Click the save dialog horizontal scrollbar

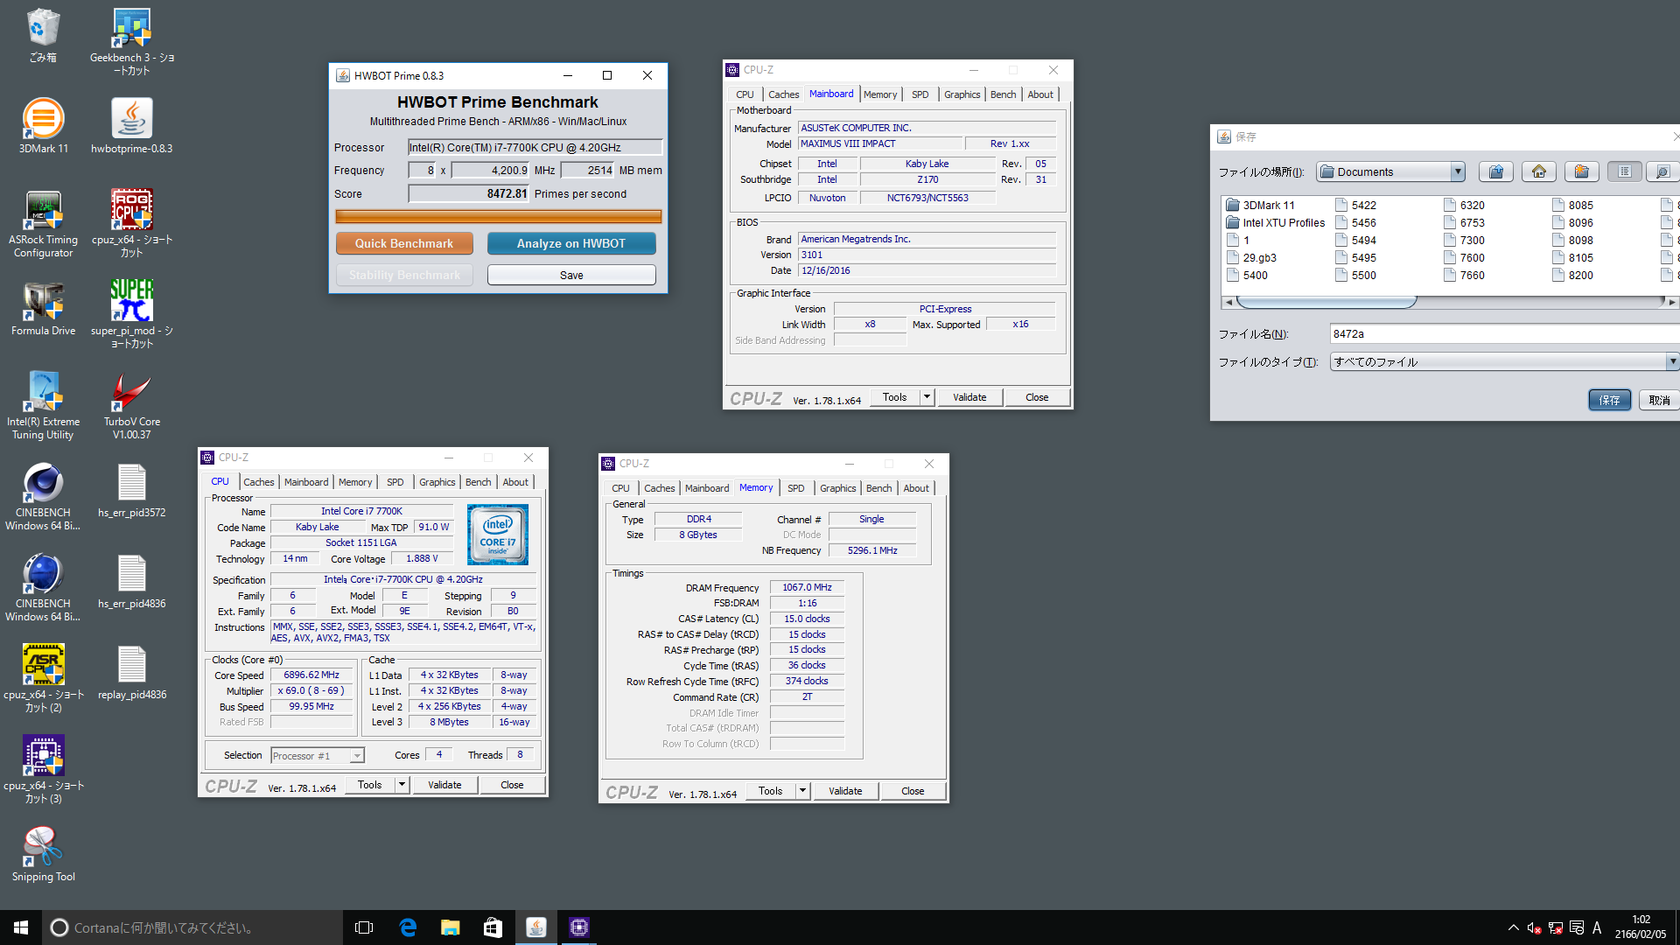click(1326, 303)
